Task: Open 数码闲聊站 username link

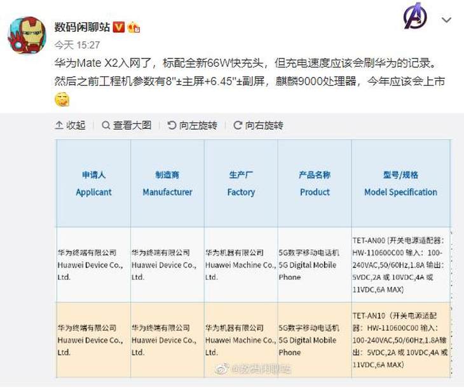Action: 82,27
